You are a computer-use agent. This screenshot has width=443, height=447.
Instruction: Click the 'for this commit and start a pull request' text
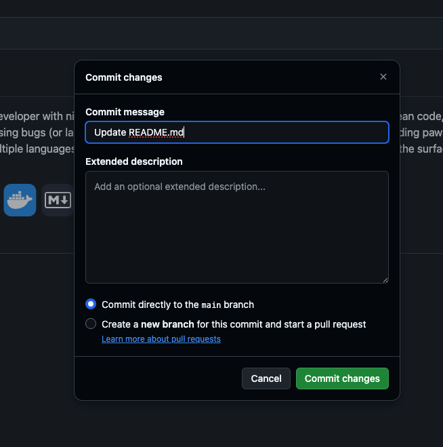(281, 324)
